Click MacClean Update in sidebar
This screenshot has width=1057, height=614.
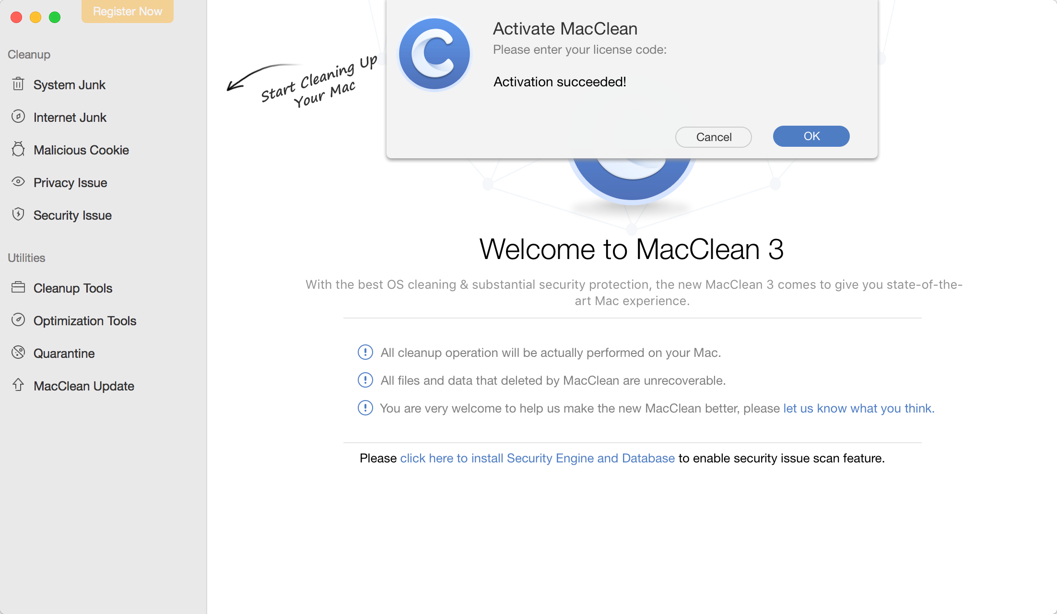[84, 385]
